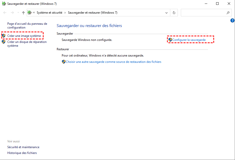Click Configurer la sauvegarde link
The image size is (235, 160).
coord(189,40)
